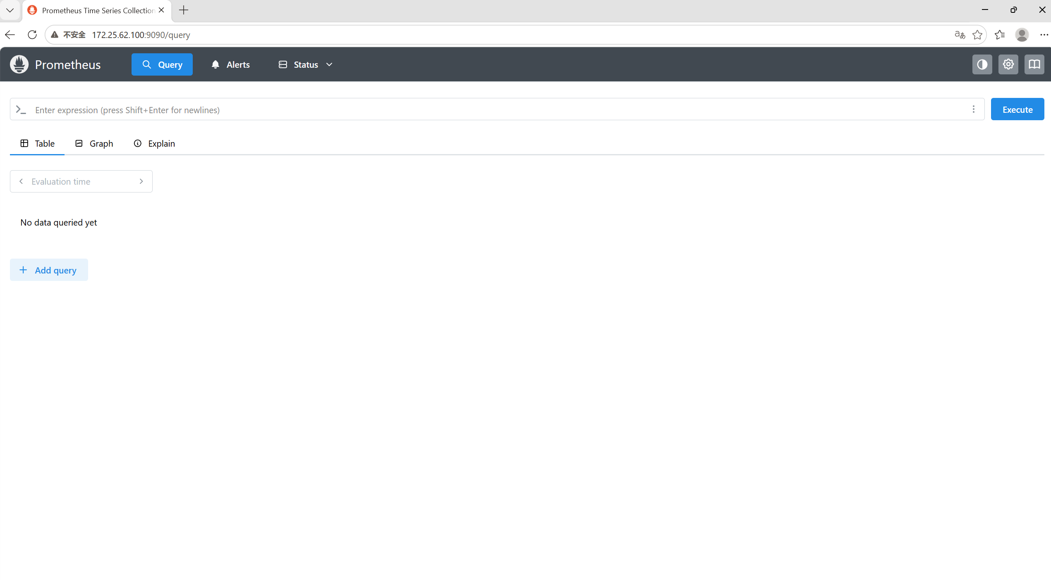Image resolution: width=1051 pixels, height=580 pixels.
Task: Open the Alerts page
Action: click(x=230, y=64)
